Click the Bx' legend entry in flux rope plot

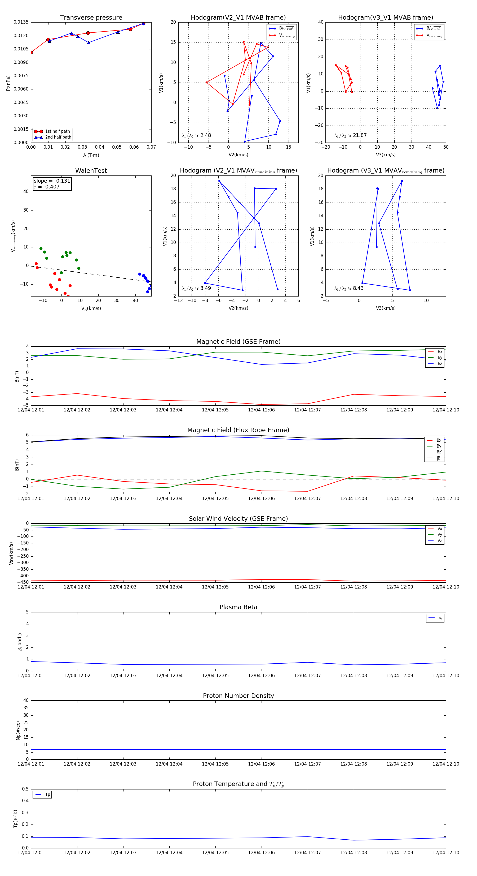point(434,440)
